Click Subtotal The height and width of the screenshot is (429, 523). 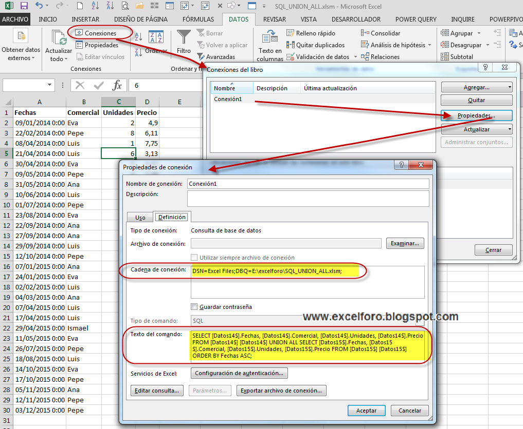[457, 56]
